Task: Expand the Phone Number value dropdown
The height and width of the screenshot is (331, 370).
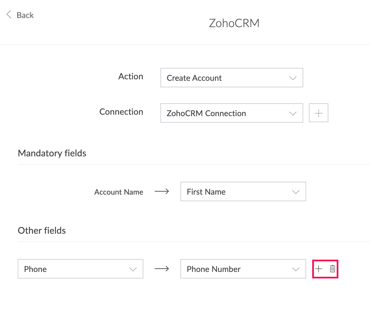Action: [x=243, y=269]
